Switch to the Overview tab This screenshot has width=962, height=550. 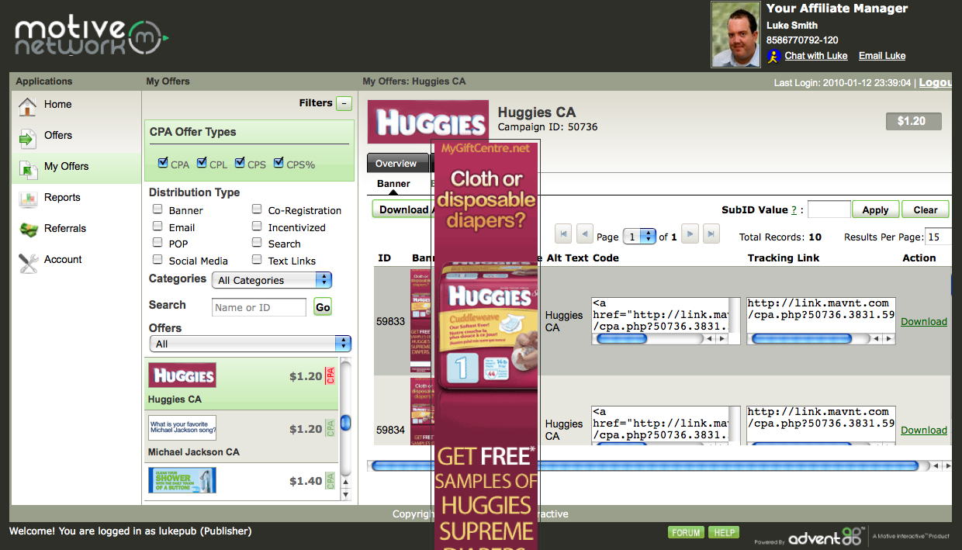(x=396, y=164)
